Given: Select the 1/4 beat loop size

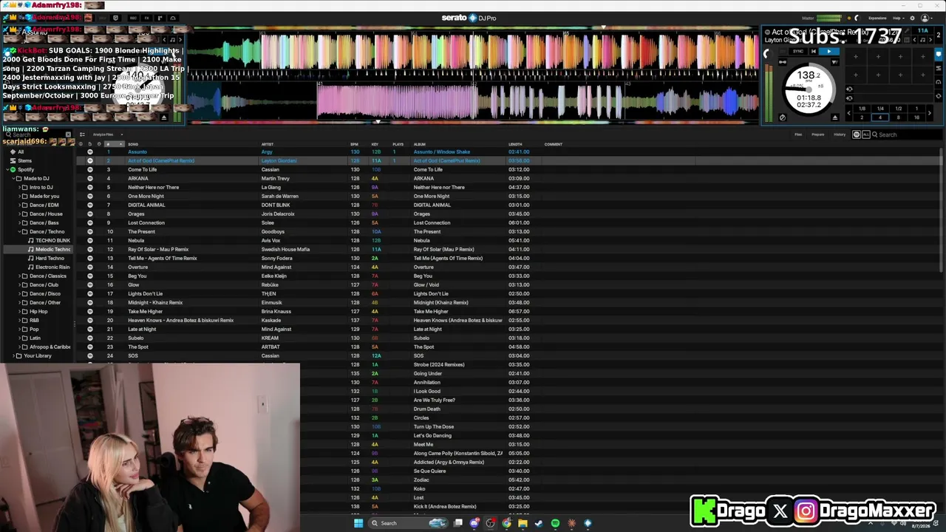Looking at the screenshot, I should pyautogui.click(x=880, y=109).
